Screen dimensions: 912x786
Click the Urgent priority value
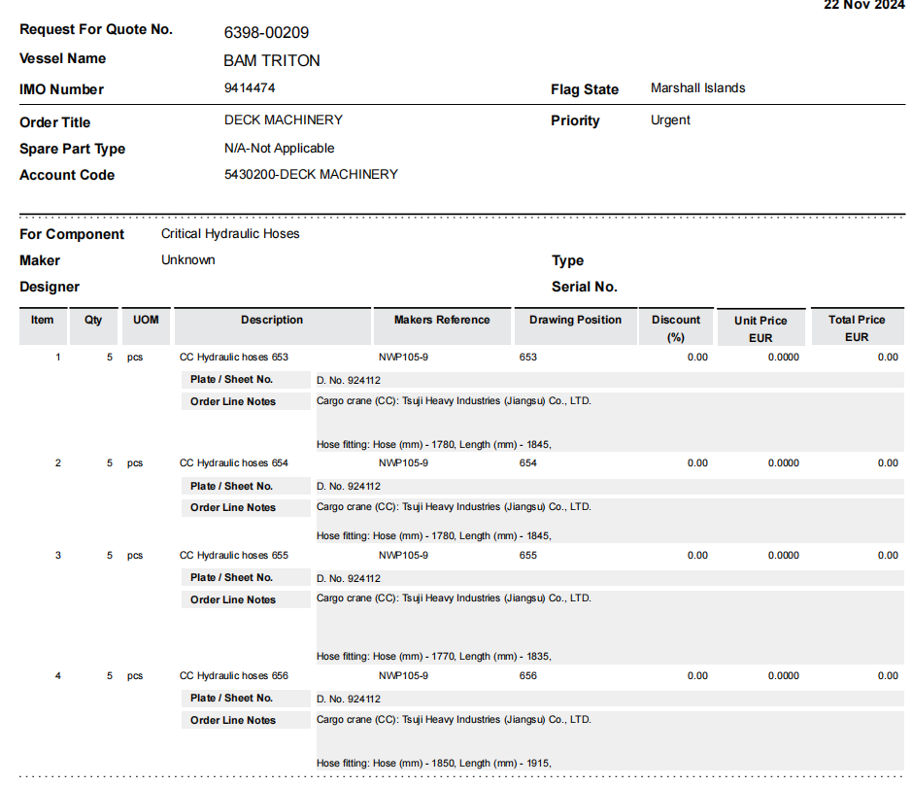[670, 120]
